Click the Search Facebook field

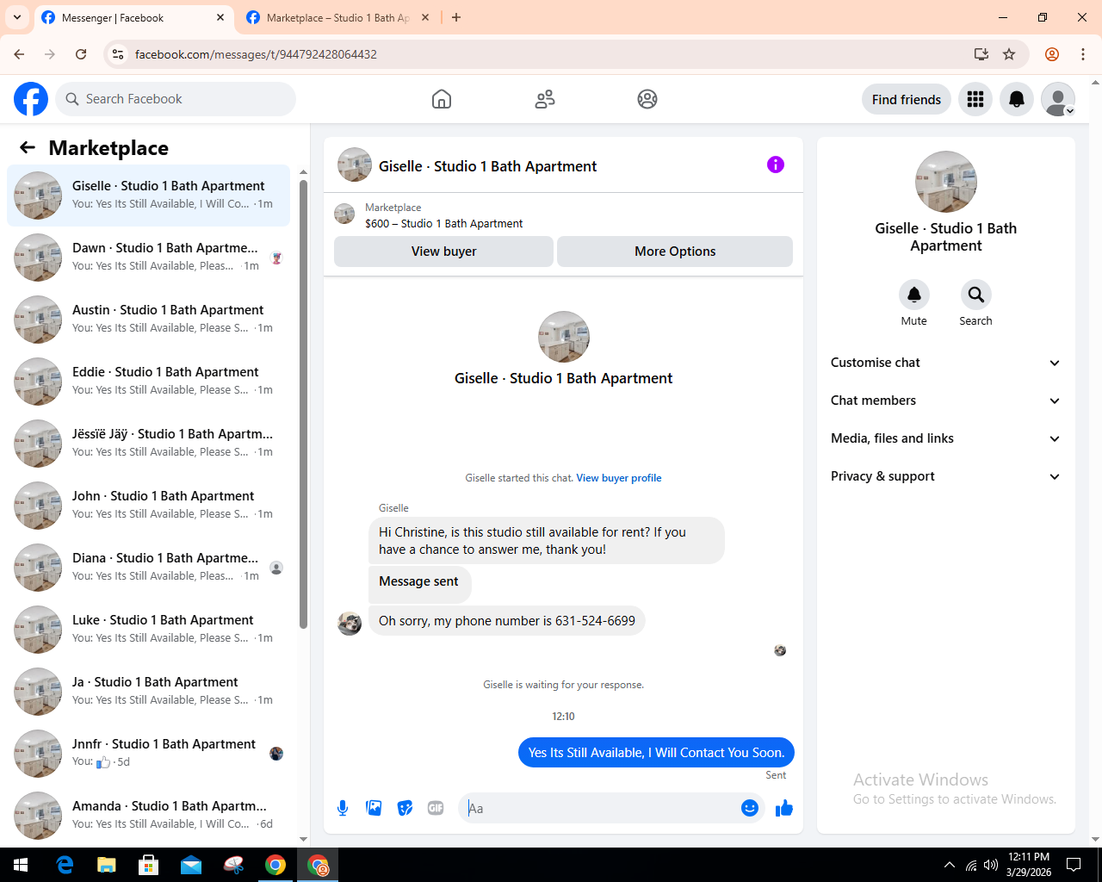176,99
